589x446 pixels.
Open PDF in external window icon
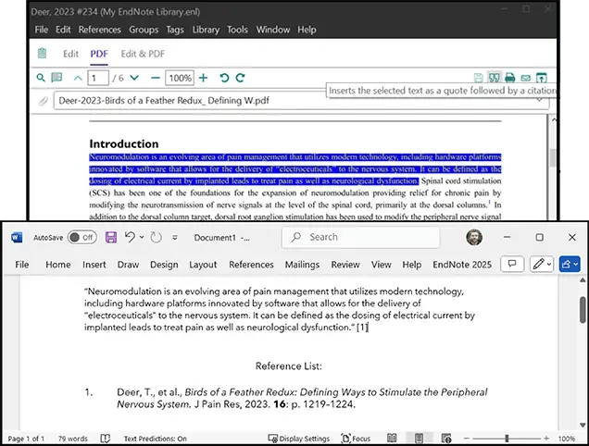tap(541, 78)
